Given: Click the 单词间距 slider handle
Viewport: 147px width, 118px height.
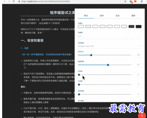Looking at the screenshot, I should point(79,94).
